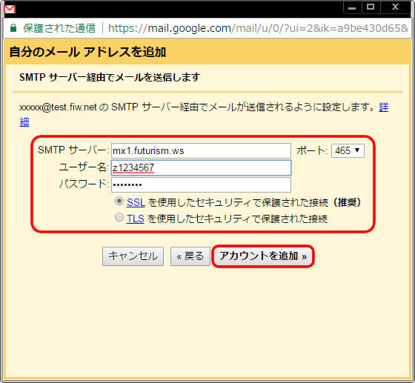Open the SSL help link

(136, 202)
